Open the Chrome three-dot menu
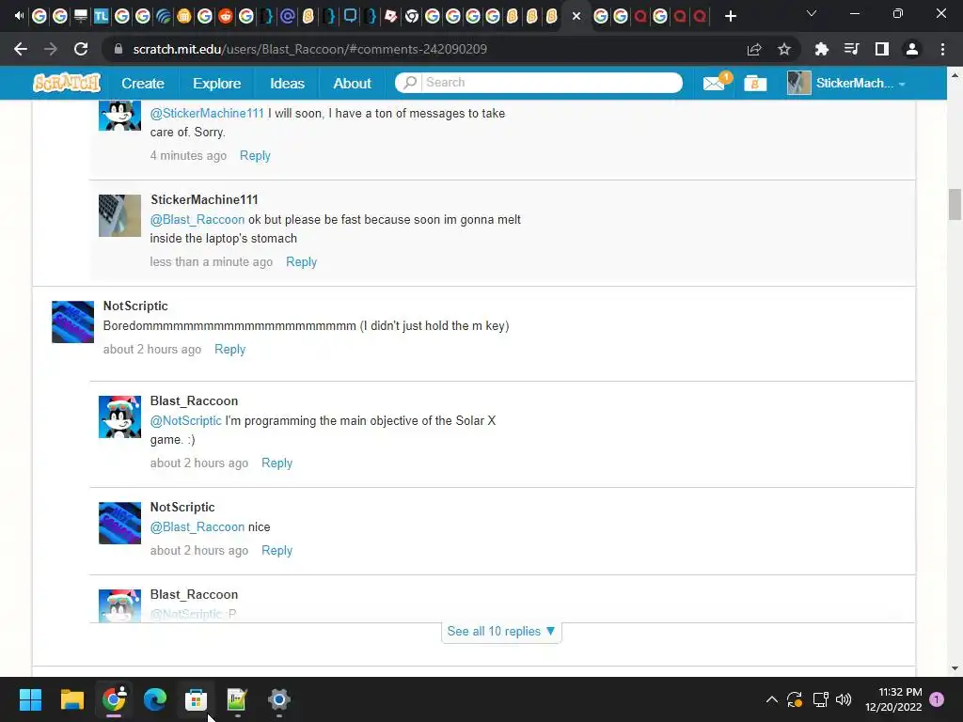This screenshot has height=722, width=963. (942, 49)
